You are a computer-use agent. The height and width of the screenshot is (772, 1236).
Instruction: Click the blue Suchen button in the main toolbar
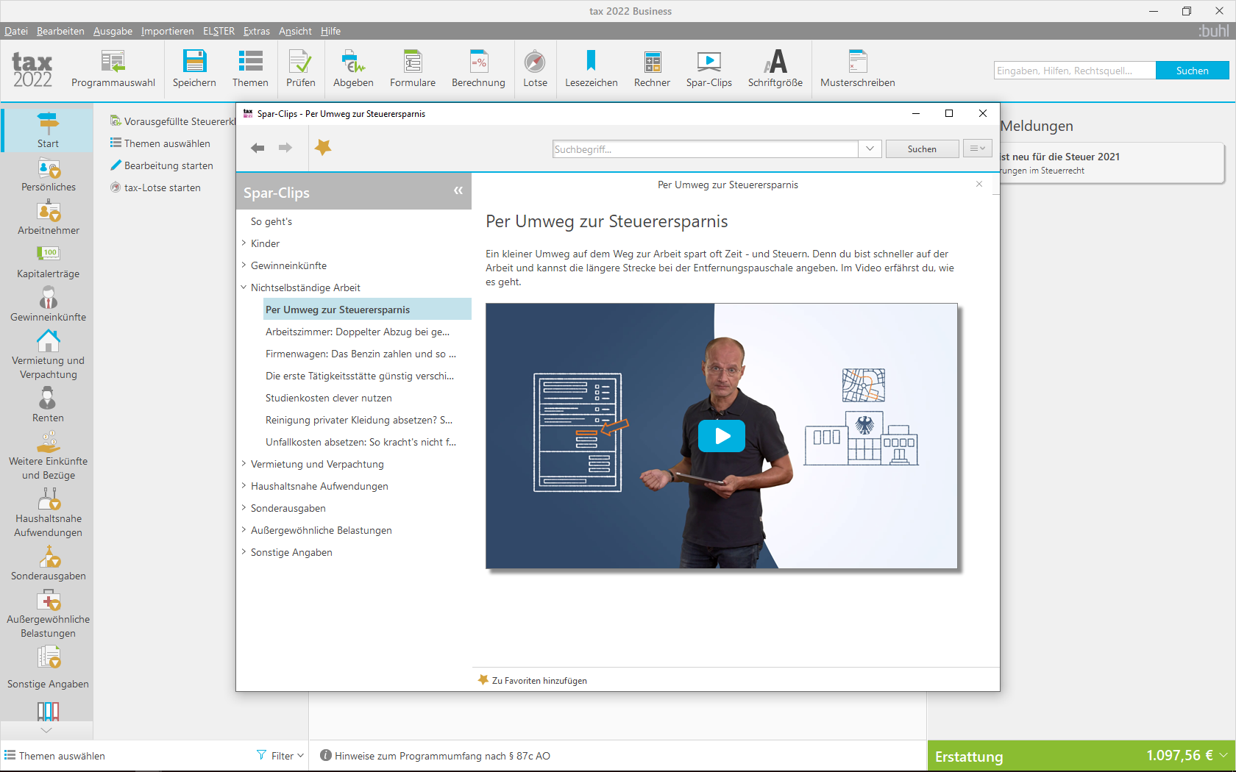click(1192, 71)
